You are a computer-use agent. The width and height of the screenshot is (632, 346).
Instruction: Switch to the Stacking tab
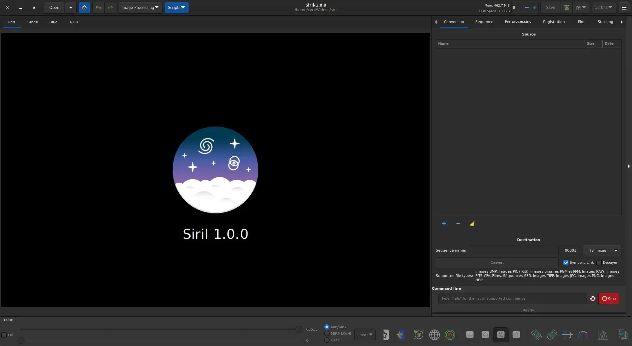[x=605, y=21]
